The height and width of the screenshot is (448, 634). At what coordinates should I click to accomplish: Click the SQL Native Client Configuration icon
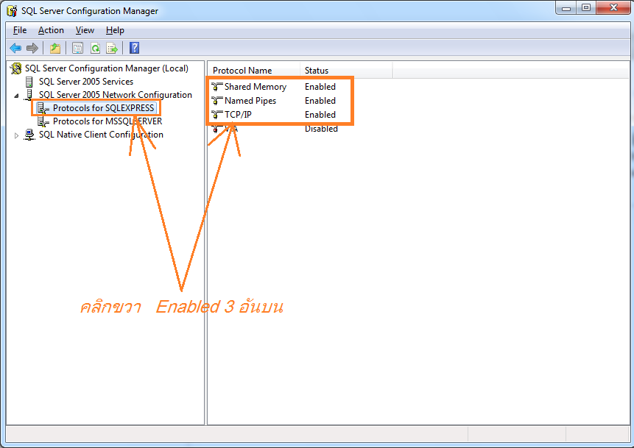click(x=29, y=135)
